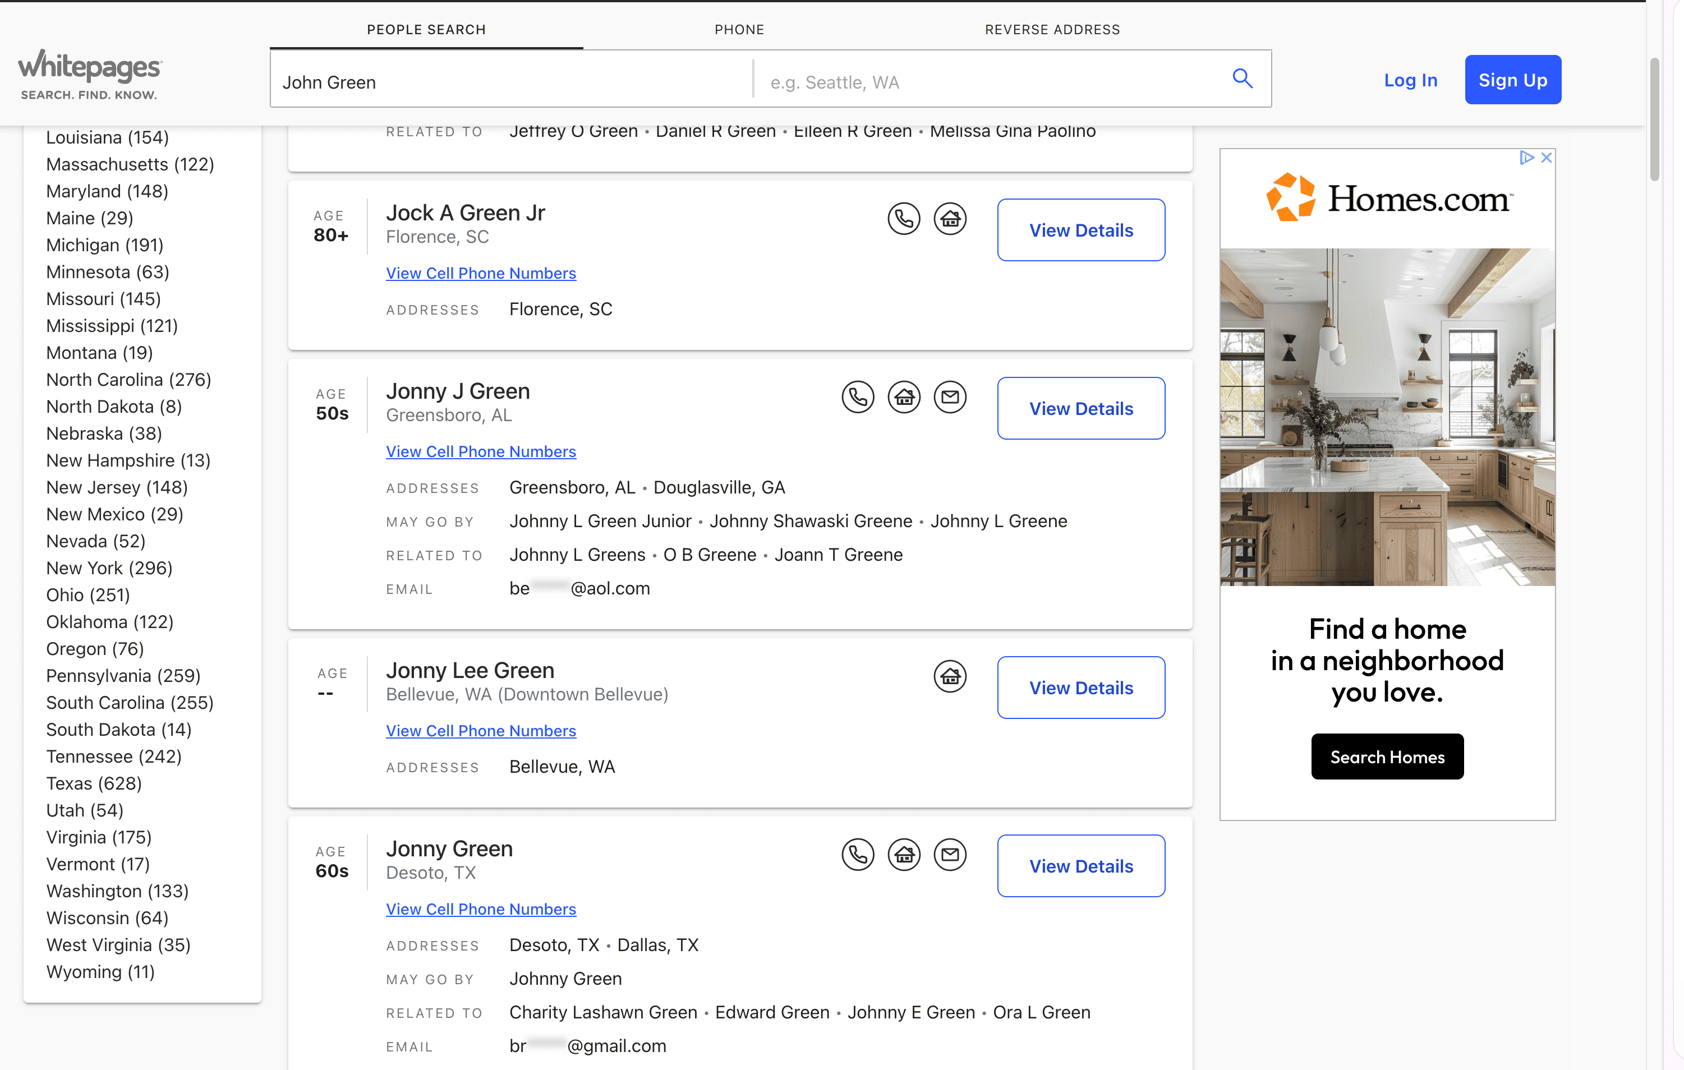Click Search Homes in the ad
This screenshot has height=1070, width=1684.
1387,757
